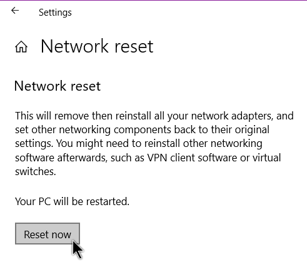Click the large Network reset page title

click(x=97, y=46)
